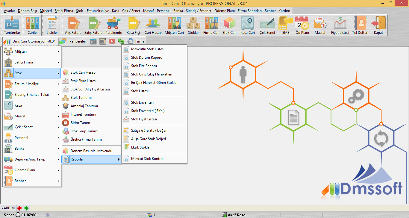
Task: Expand the Depo ve Araç Takip submenu
Action: pos(32,159)
